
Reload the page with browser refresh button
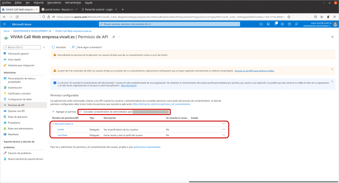[x=17, y=17]
